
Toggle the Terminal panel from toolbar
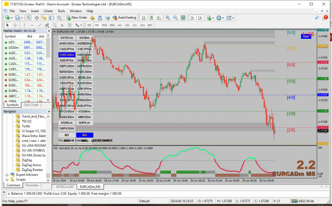(52, 18)
